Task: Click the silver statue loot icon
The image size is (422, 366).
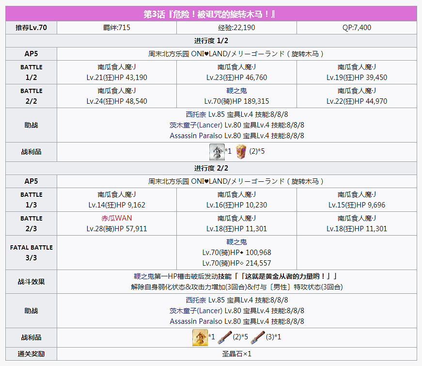Action: click(217, 152)
